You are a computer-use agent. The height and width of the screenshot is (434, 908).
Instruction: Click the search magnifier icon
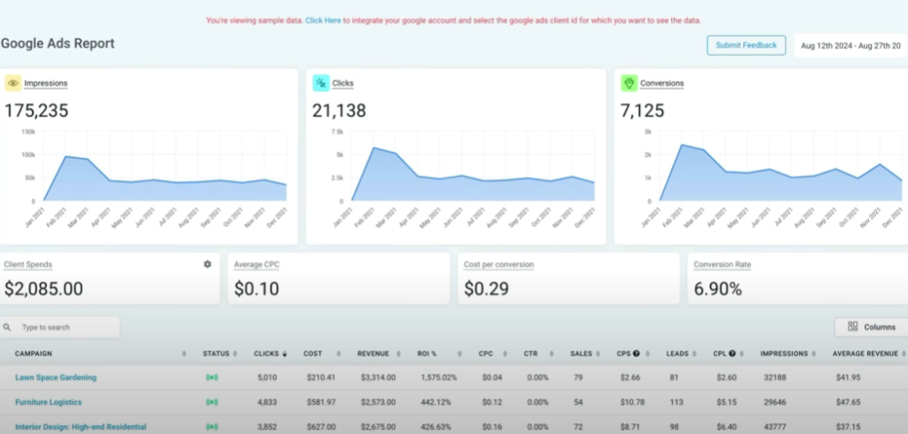click(x=7, y=328)
